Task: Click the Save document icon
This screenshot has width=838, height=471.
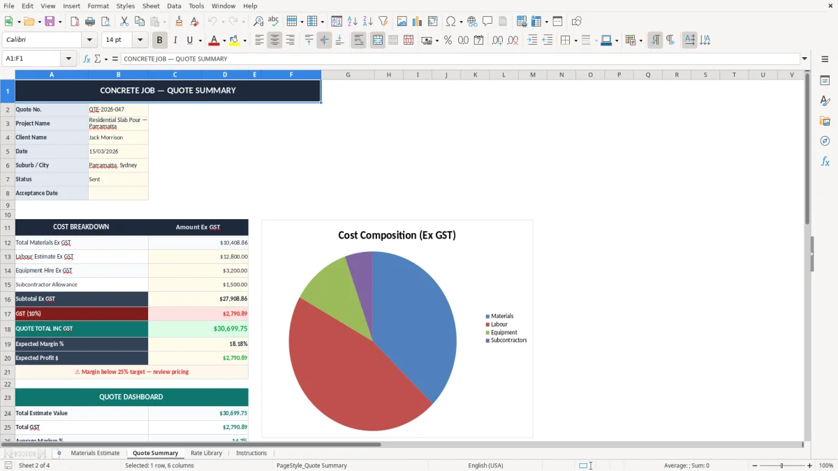Action: click(50, 22)
